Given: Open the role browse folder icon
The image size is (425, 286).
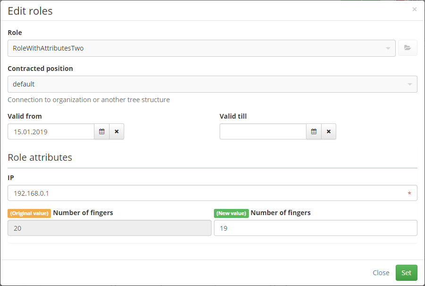Looking at the screenshot, I should point(408,48).
